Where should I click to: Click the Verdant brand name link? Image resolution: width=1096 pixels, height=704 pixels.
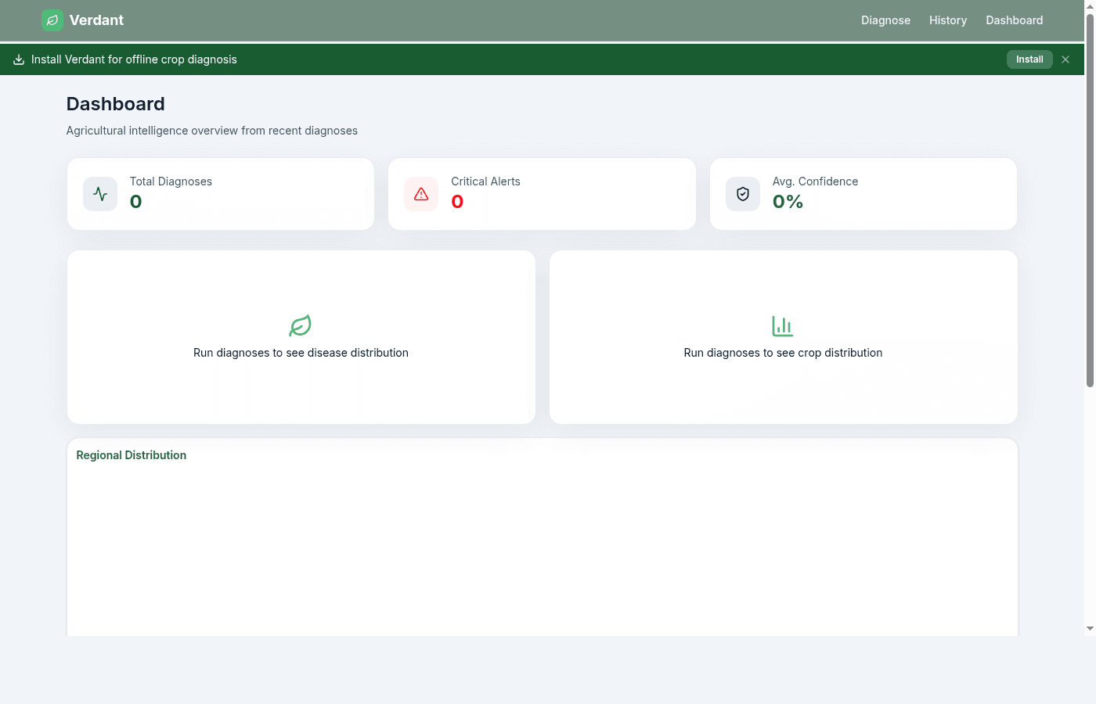tap(96, 20)
